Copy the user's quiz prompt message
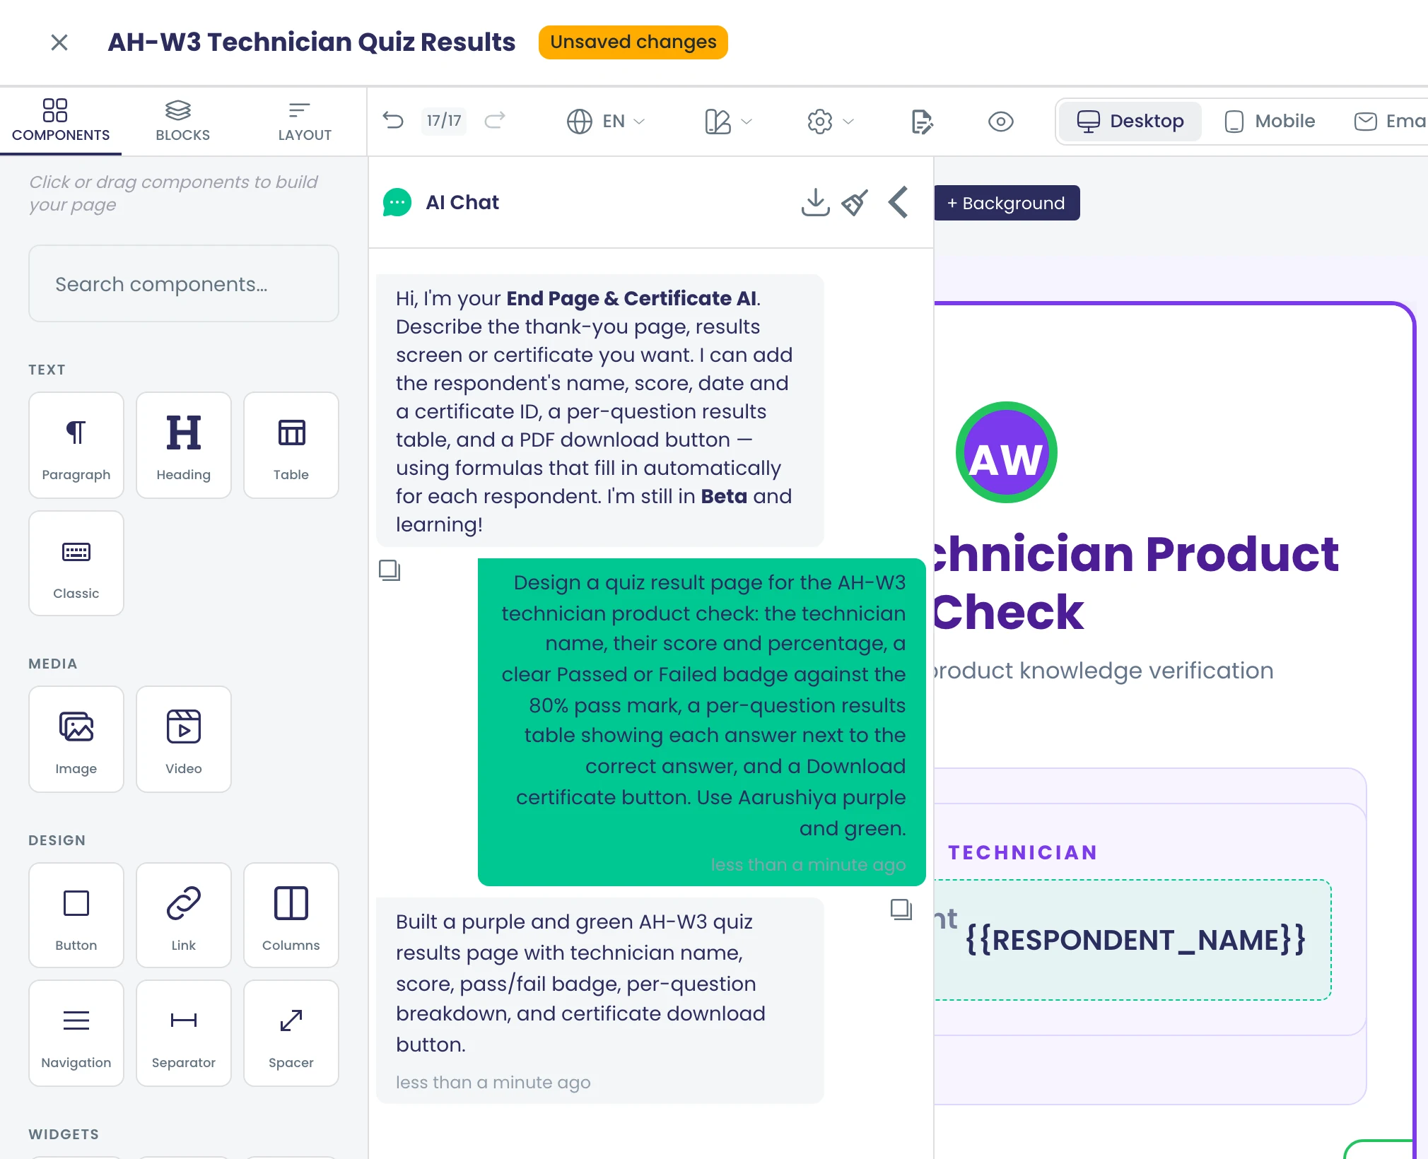This screenshot has height=1159, width=1428. 390,570
